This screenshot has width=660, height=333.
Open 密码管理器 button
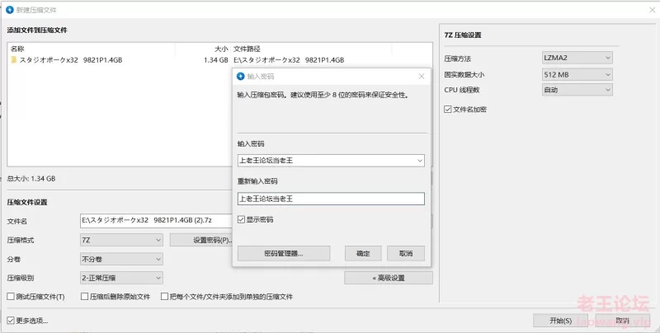pyautogui.click(x=283, y=253)
